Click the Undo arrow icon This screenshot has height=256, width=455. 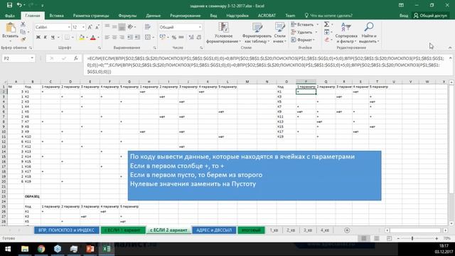19,5
